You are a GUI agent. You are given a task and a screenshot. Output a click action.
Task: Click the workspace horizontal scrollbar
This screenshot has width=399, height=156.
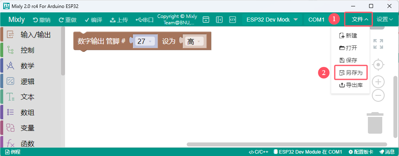click(287, 144)
